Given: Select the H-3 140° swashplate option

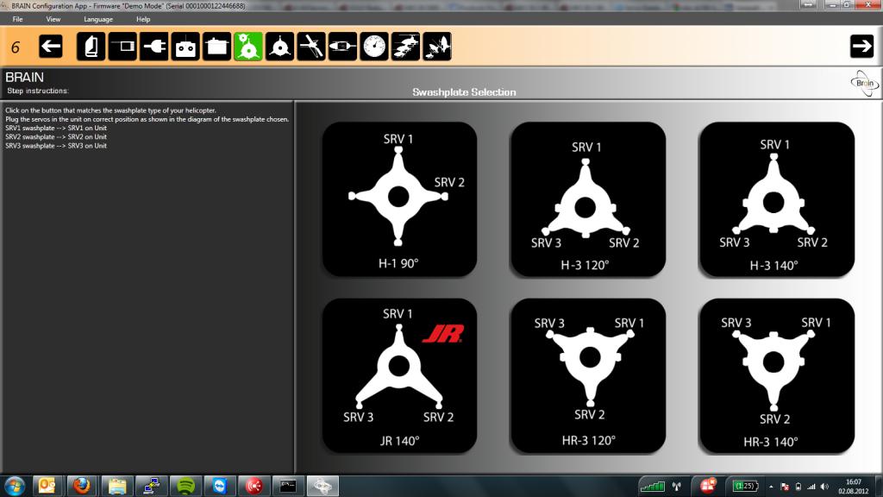Looking at the screenshot, I should pyautogui.click(x=776, y=199).
